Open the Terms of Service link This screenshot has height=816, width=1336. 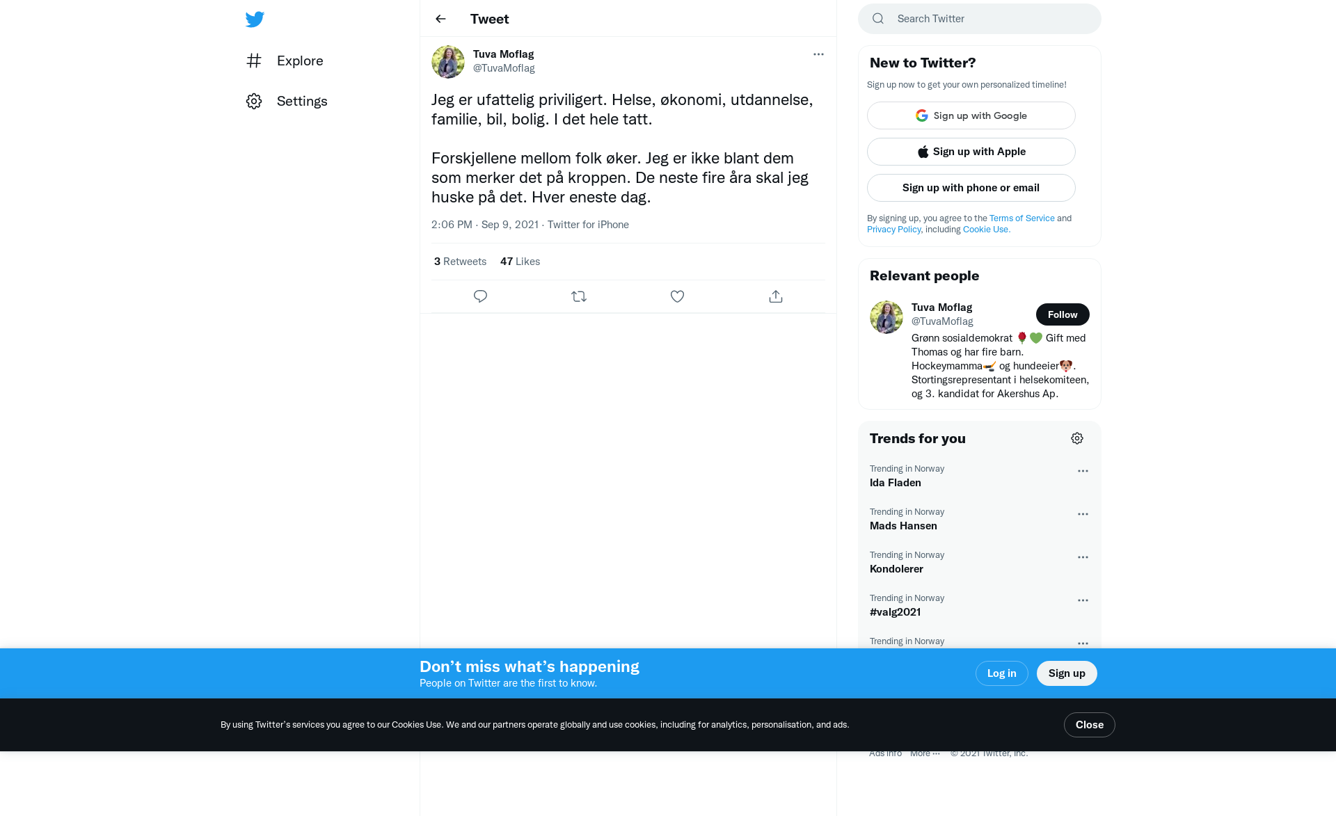[1021, 218]
